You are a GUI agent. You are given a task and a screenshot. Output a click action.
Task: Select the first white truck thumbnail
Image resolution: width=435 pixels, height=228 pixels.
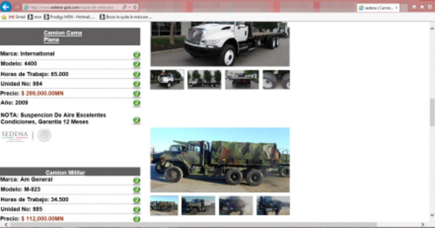167,79
